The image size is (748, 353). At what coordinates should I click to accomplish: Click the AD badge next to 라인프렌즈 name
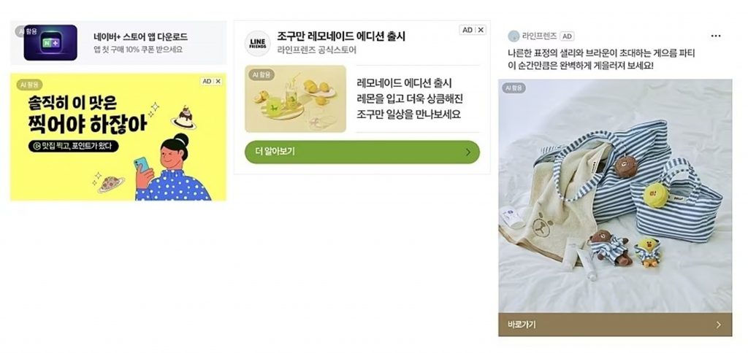click(567, 36)
